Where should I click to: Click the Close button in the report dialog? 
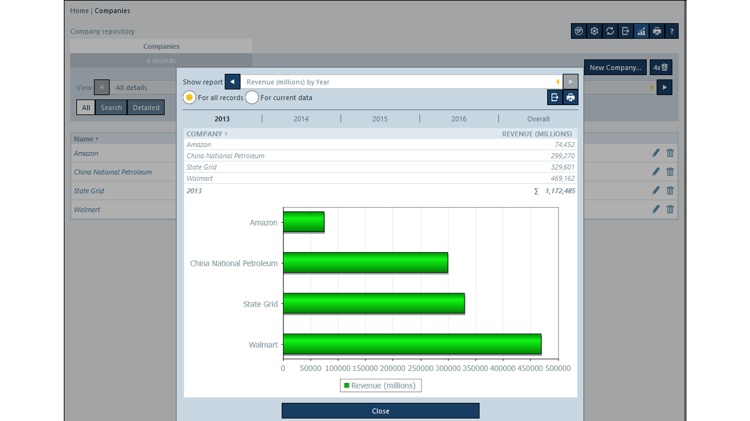[x=380, y=411]
